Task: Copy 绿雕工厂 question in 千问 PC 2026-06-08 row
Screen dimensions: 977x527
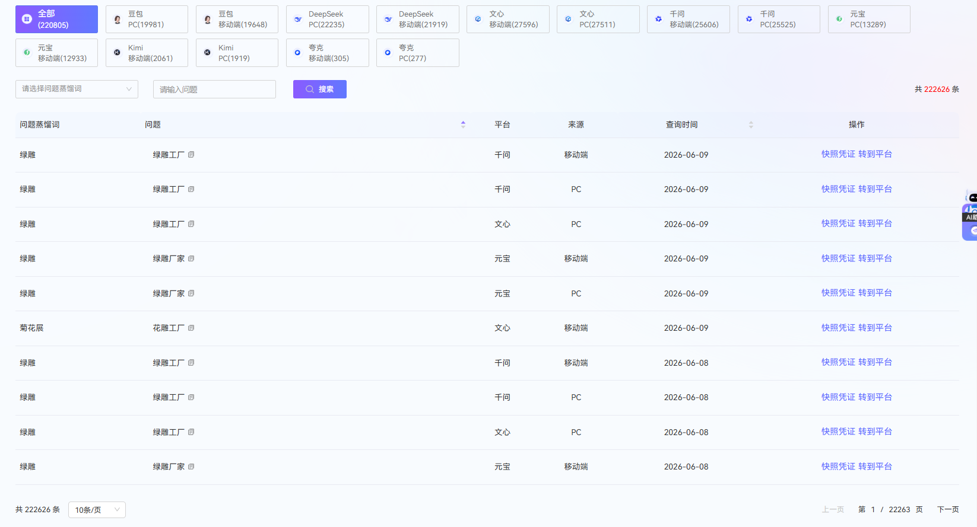Action: coord(191,397)
